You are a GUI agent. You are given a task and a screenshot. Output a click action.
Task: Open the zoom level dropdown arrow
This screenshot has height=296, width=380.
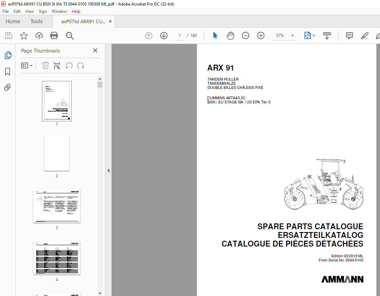click(292, 36)
